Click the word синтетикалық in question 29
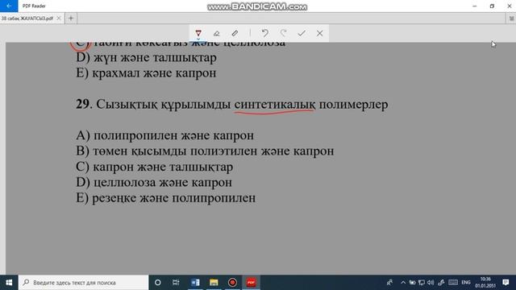 [x=275, y=105]
